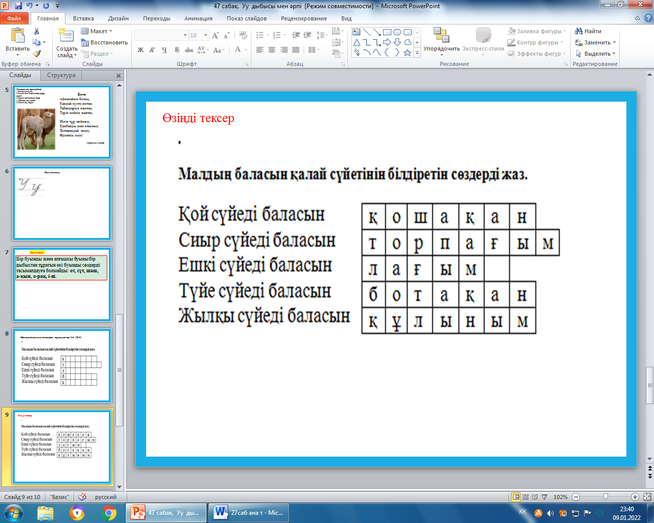Cut selection with the scissors icon
Viewport: 654px width, 523px height.
click(x=36, y=32)
